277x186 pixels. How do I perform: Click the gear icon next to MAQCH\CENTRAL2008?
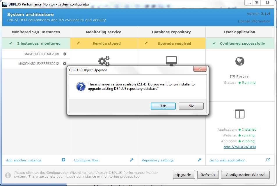pos(65,54)
